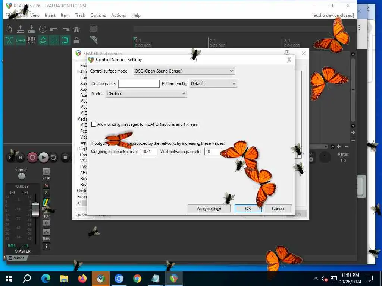Click master volume fader handle
This screenshot has width=382, height=286.
pyautogui.click(x=35, y=210)
